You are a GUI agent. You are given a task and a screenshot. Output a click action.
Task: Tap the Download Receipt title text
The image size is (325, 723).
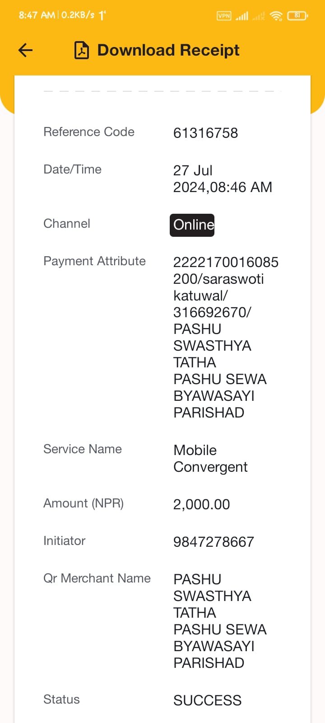pyautogui.click(x=168, y=50)
